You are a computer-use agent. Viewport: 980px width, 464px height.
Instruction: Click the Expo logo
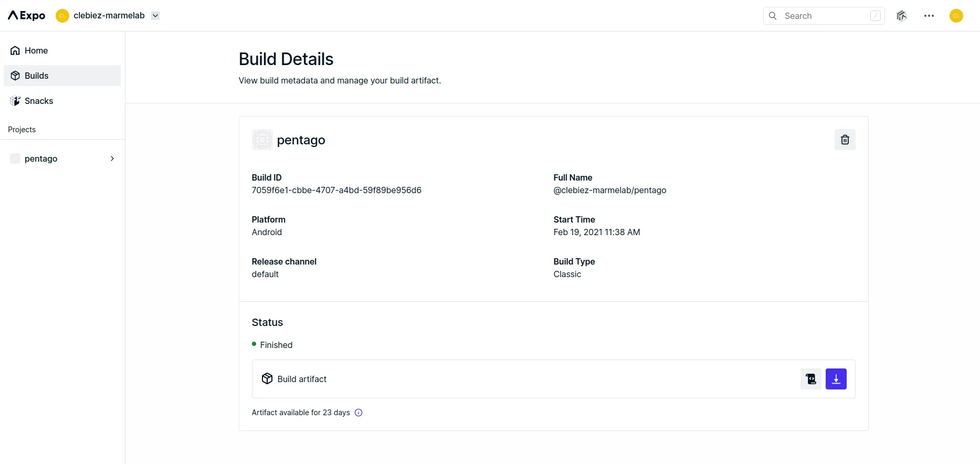[x=27, y=16]
